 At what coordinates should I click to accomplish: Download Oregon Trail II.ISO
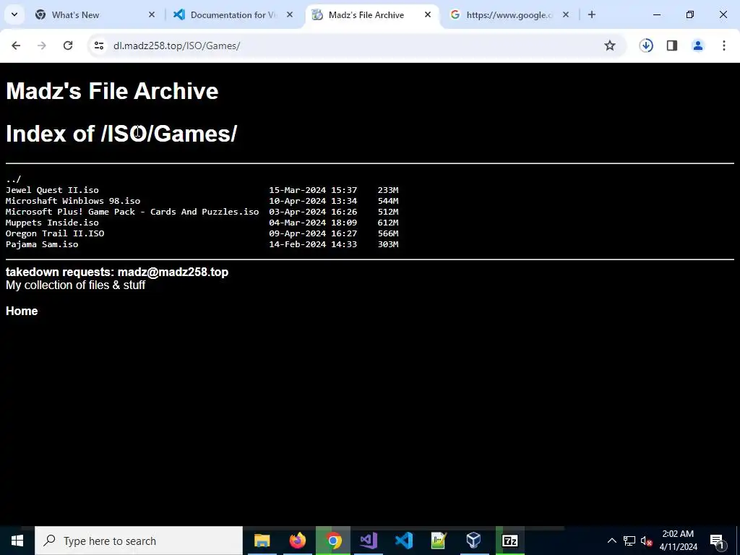pos(55,233)
